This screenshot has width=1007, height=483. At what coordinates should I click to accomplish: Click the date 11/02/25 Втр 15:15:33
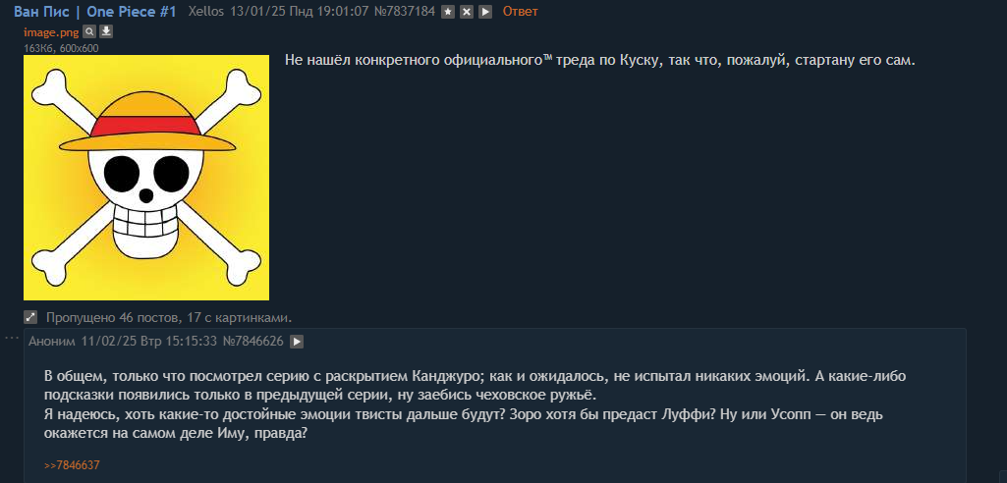coord(149,342)
